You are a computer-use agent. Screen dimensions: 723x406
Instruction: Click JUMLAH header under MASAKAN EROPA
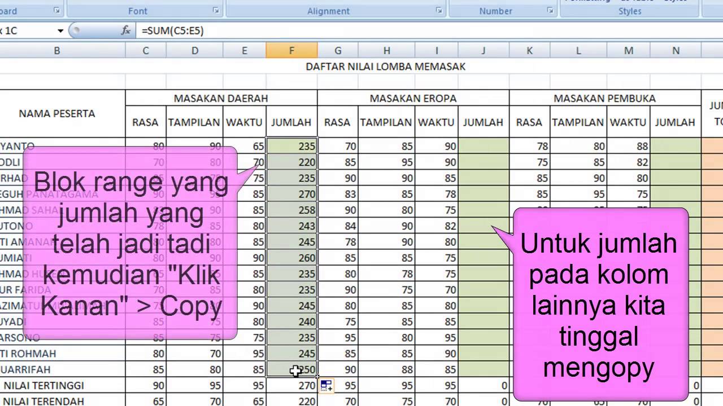tap(484, 122)
